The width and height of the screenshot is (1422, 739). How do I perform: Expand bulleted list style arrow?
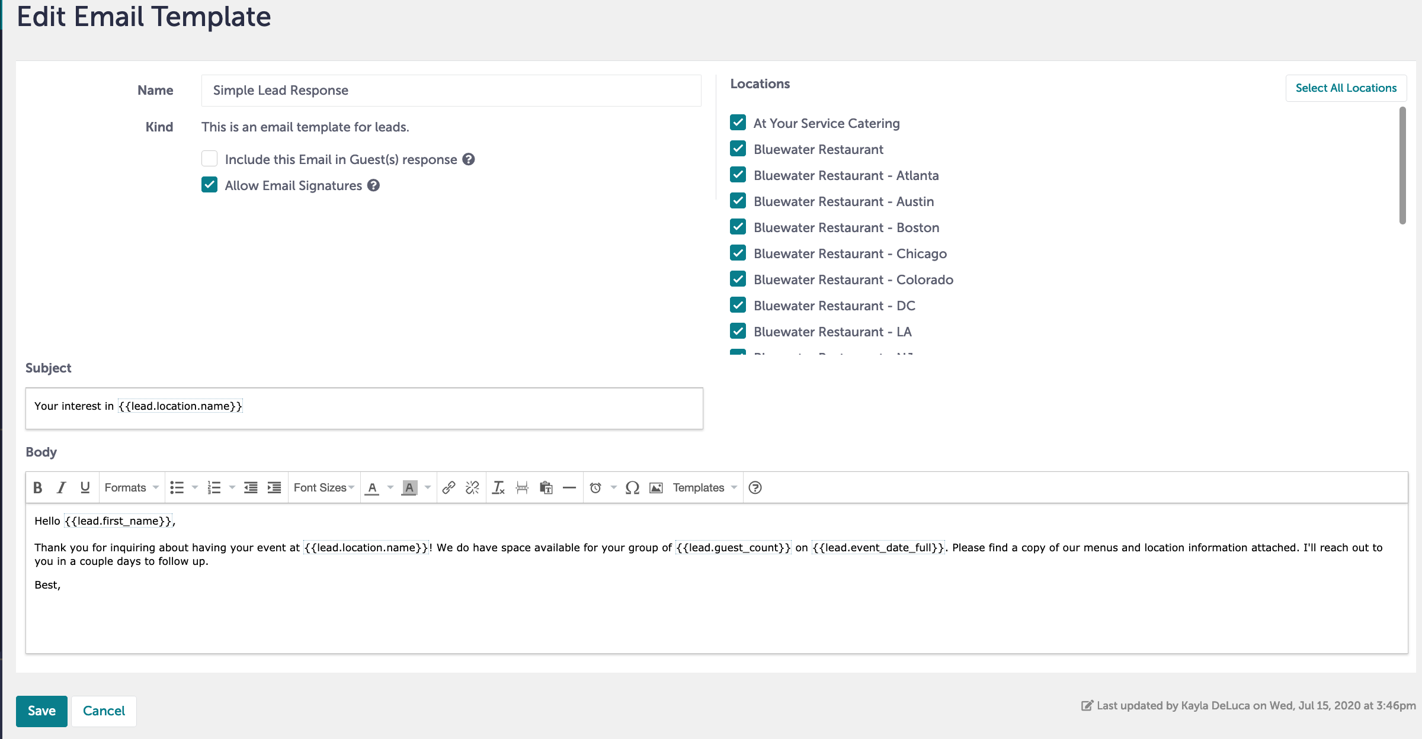(195, 487)
